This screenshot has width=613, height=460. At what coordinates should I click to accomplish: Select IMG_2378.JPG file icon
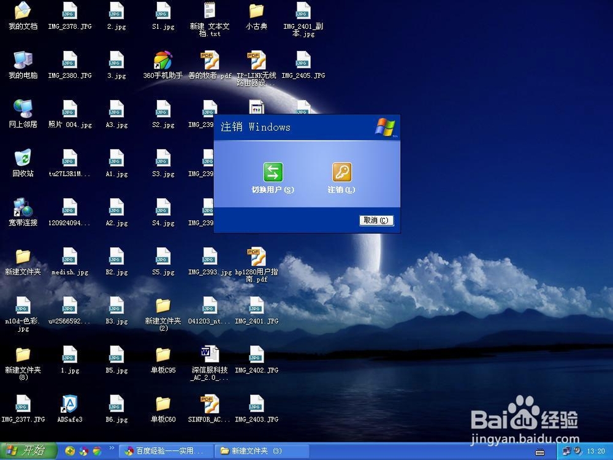point(70,11)
